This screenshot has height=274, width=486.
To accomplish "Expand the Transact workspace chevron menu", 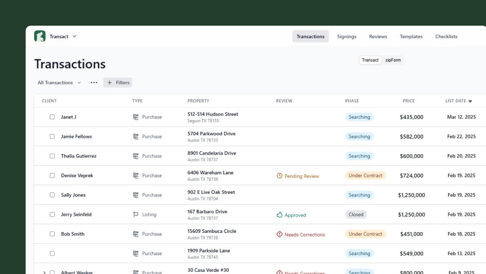I will click(74, 36).
